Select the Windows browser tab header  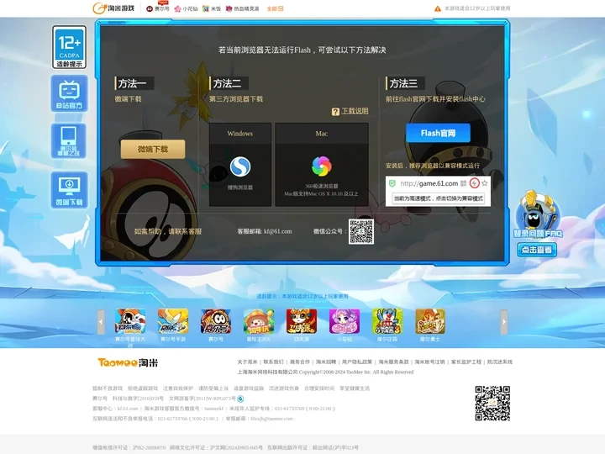pyautogui.click(x=240, y=134)
